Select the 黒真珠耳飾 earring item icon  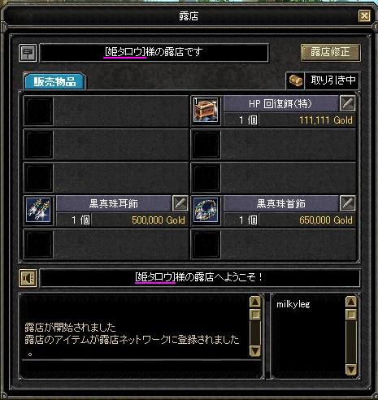[x=39, y=210]
